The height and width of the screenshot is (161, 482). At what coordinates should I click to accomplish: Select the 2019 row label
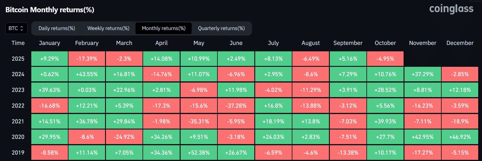[x=18, y=153]
